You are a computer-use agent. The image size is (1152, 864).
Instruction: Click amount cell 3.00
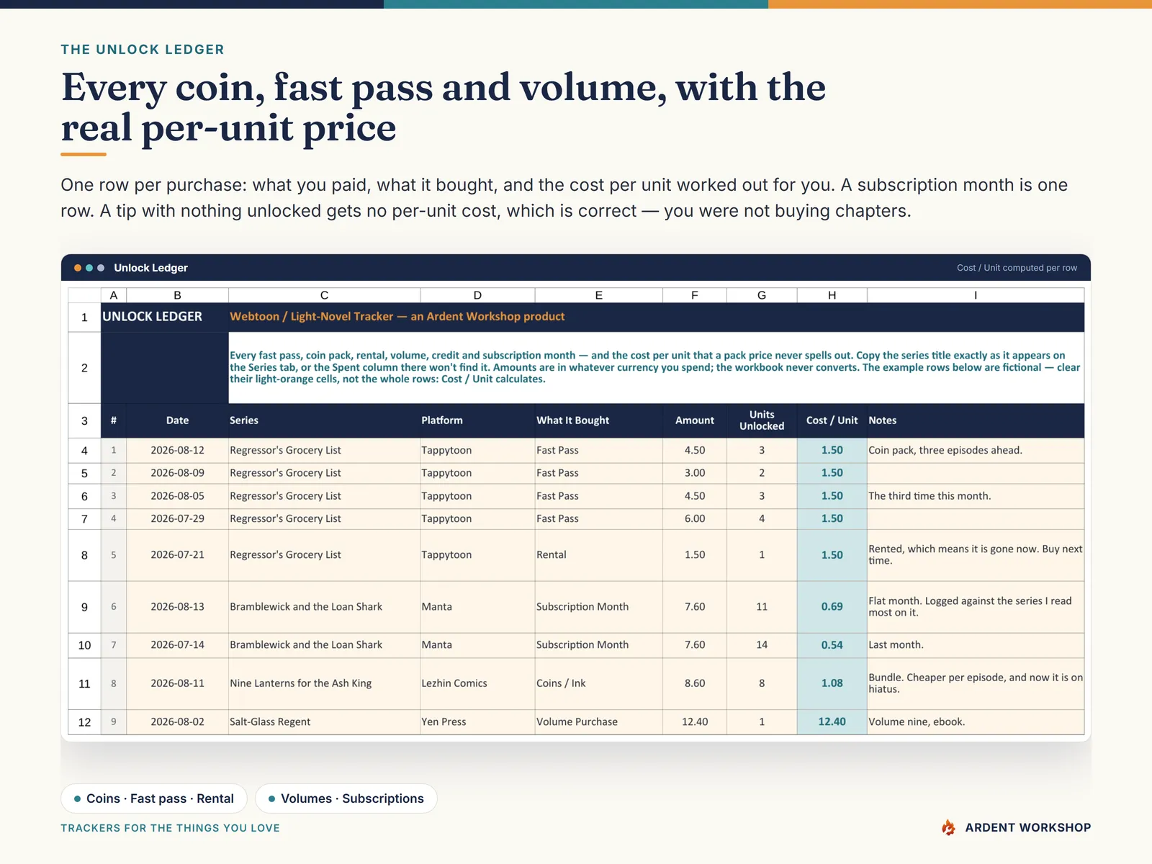tap(695, 473)
